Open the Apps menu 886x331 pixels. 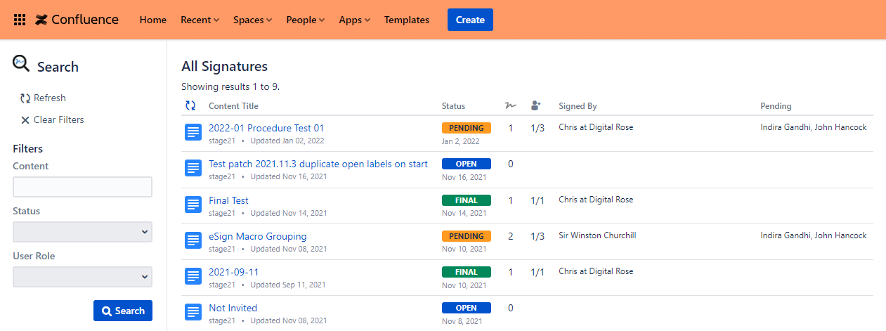[354, 20]
